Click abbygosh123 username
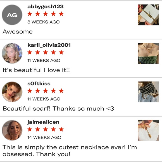 tap(46, 7)
